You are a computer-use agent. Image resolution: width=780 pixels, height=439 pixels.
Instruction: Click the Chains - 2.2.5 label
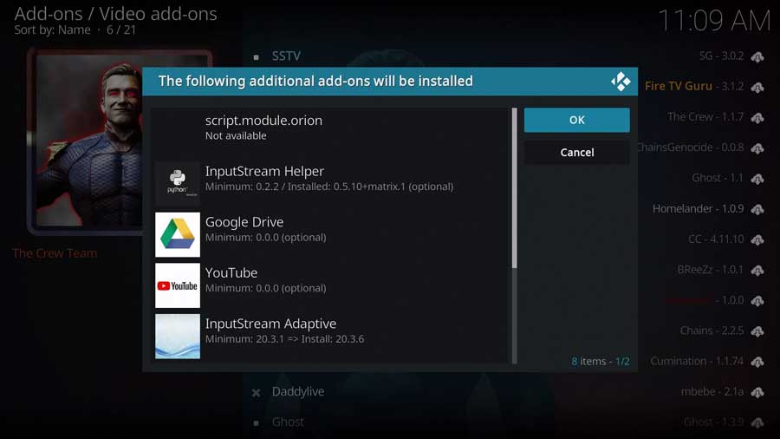[712, 331]
